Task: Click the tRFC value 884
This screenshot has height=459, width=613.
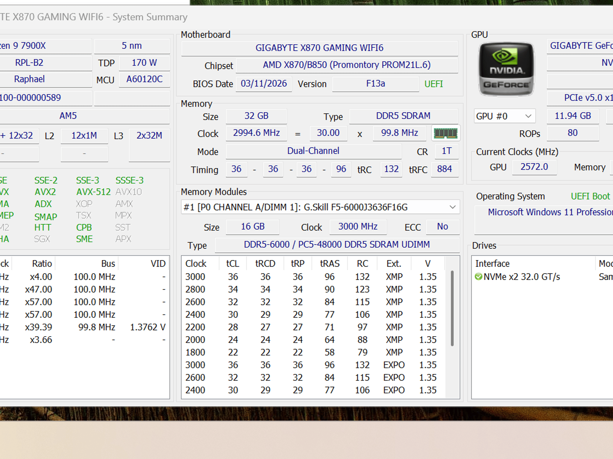Action: [444, 169]
